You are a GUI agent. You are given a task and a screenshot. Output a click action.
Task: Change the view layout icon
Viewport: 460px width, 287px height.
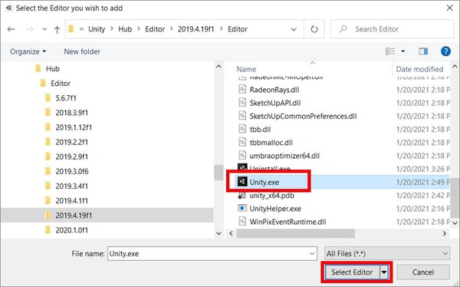tap(390, 51)
